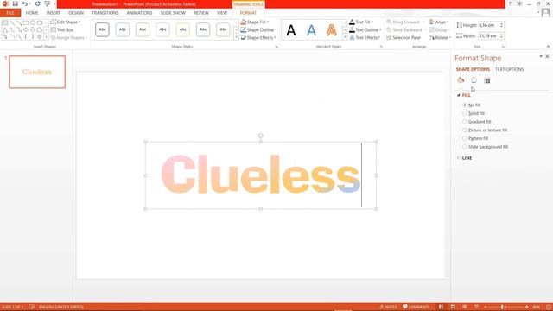Screen dimensions: 553x311
Task: Switch to Normal view icon
Action: [x=441, y=307]
